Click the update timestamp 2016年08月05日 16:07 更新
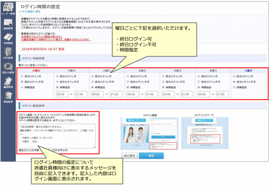Viewport: 270px width, 186px height. [x=43, y=49]
